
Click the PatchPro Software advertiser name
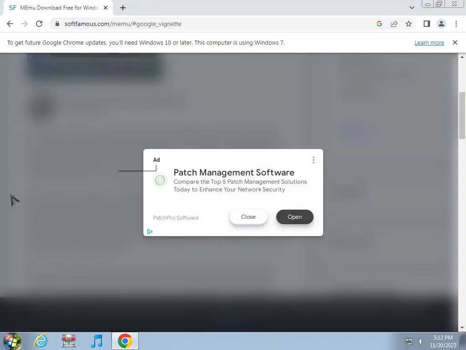(x=176, y=218)
